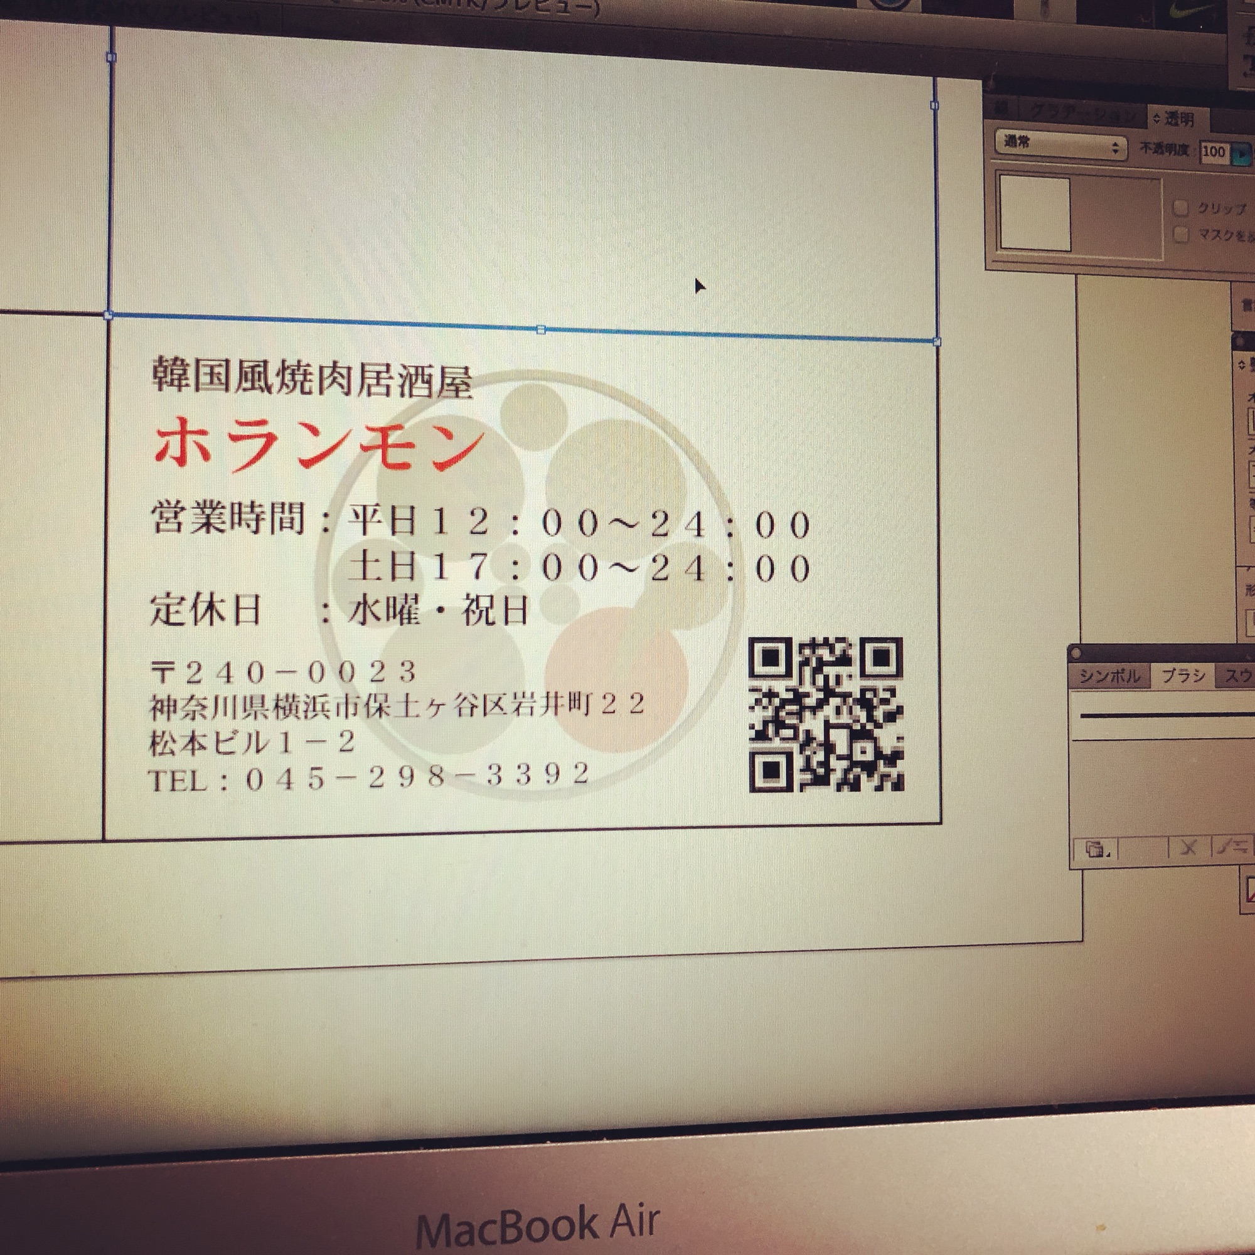1255x1255 pixels.
Task: Select the ブラシ tab
Action: 1183,676
